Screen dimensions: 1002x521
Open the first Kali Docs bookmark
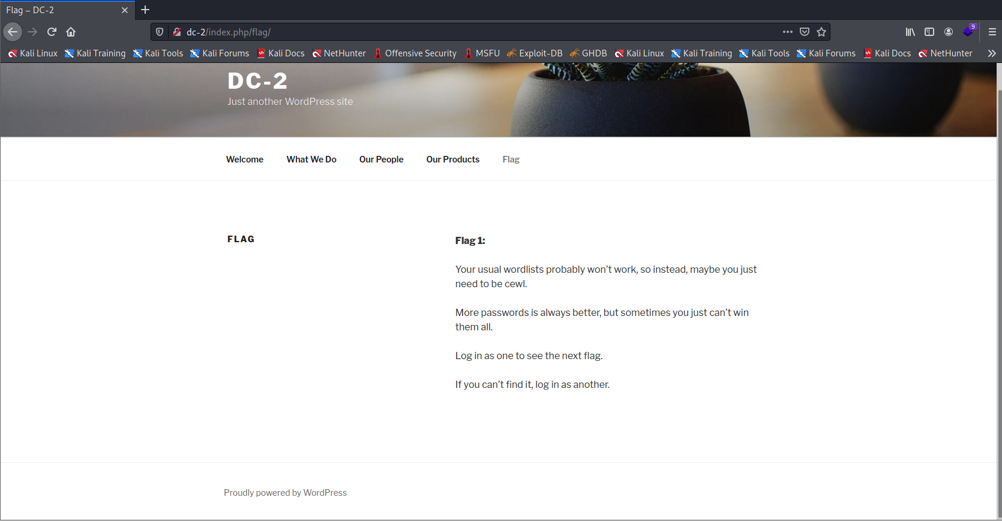281,53
